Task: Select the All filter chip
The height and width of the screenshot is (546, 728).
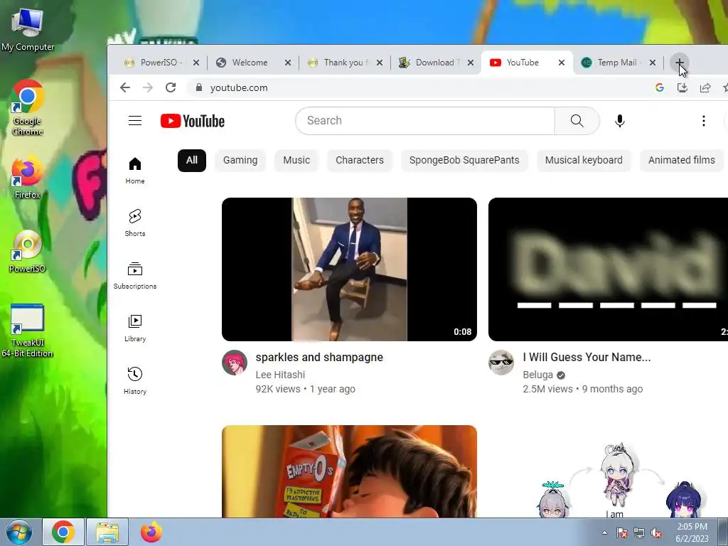Action: click(x=192, y=160)
